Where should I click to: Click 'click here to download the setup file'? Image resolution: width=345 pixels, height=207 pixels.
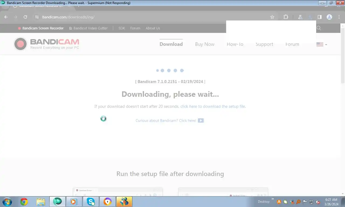(x=213, y=106)
